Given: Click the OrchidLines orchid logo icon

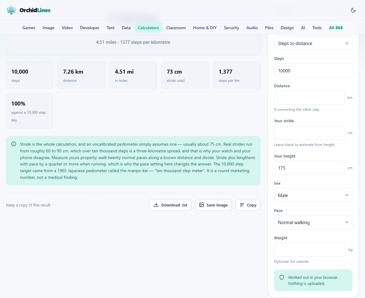Looking at the screenshot, I should pos(11,10).
